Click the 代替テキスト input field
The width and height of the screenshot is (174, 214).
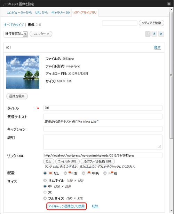pos(103,116)
